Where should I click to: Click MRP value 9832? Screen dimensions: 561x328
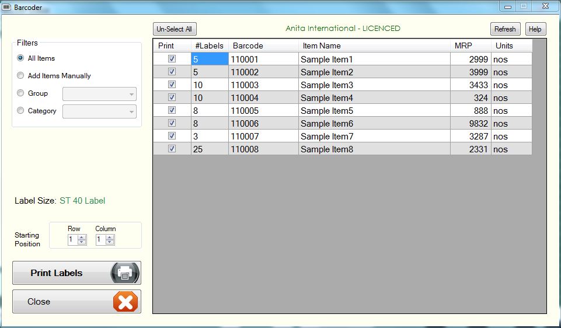coord(471,123)
